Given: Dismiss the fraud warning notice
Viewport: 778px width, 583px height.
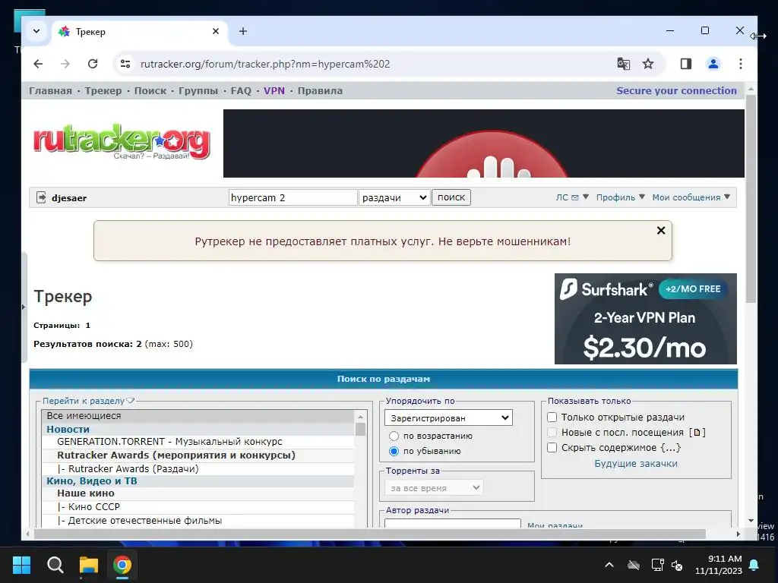Looking at the screenshot, I should tap(661, 231).
